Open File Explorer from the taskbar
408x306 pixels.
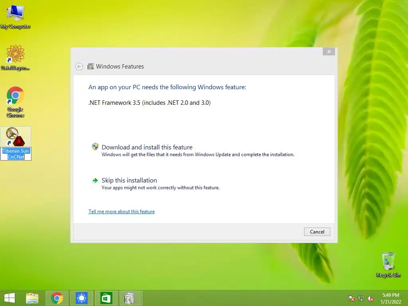32,298
